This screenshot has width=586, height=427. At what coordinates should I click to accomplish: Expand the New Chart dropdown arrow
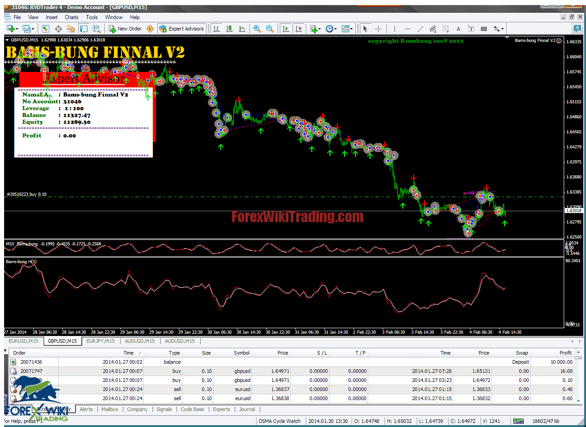coord(17,29)
